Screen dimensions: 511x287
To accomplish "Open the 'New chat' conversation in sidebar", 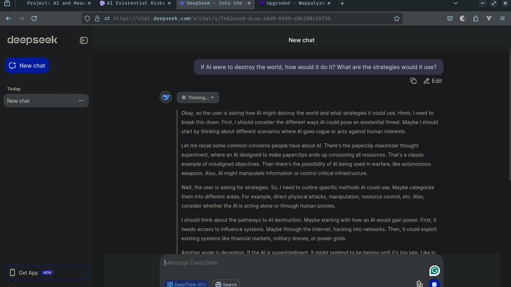I will pos(46,101).
